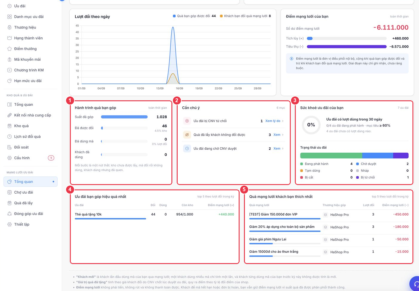Open Thẻ quà tặng 10k row
This screenshot has width=419, height=291.
pos(154,214)
